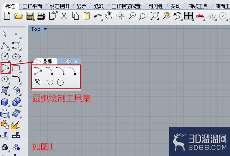Screen dimensions: 230x156
Task: Select Arc start end direction tool in panel
Action: (x=60, y=71)
